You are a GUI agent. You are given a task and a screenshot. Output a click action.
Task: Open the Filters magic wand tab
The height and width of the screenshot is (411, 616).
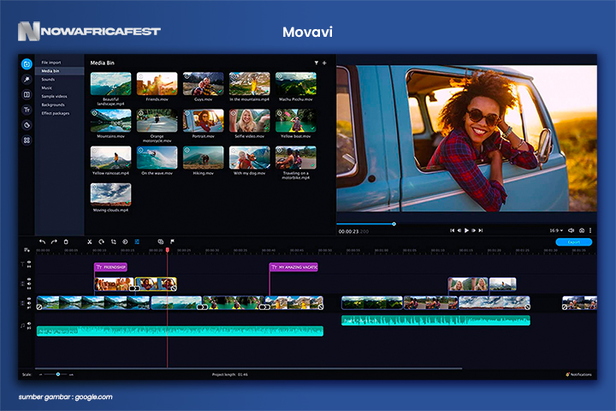(x=27, y=80)
